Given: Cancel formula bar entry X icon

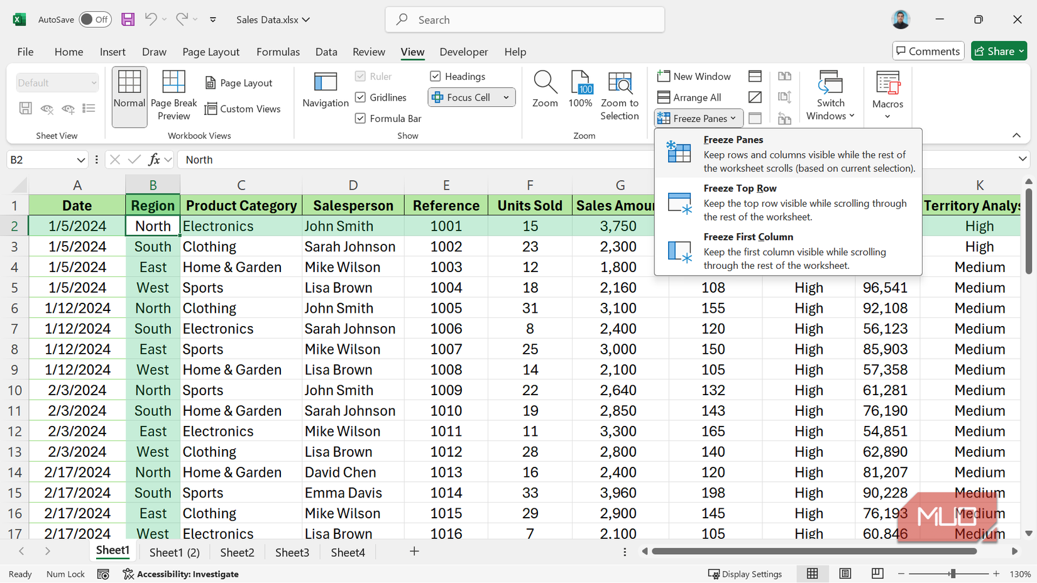Looking at the screenshot, I should coord(114,160).
